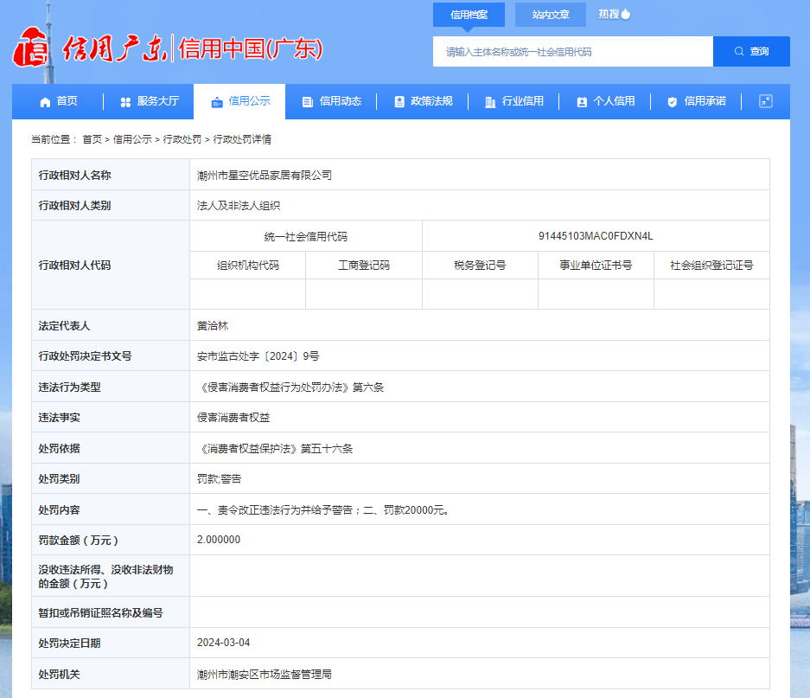Click the 税务登记号 header cell
The height and width of the screenshot is (698, 810).
(x=480, y=266)
